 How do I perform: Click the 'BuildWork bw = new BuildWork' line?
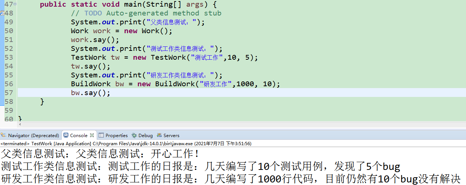(x=176, y=84)
